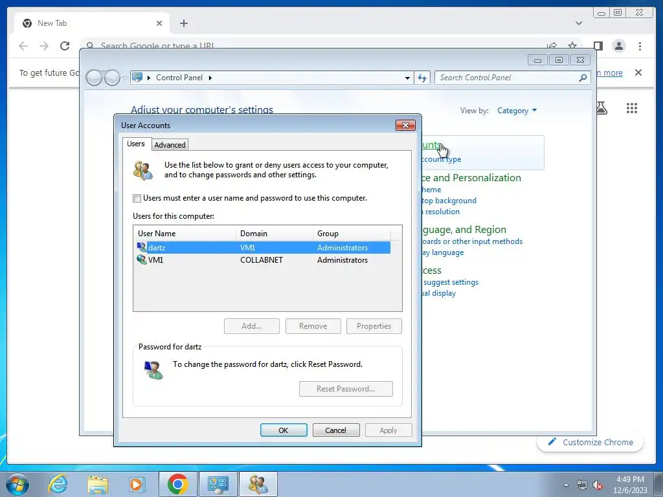Switch to Control Panel taskbar button

[218, 484]
